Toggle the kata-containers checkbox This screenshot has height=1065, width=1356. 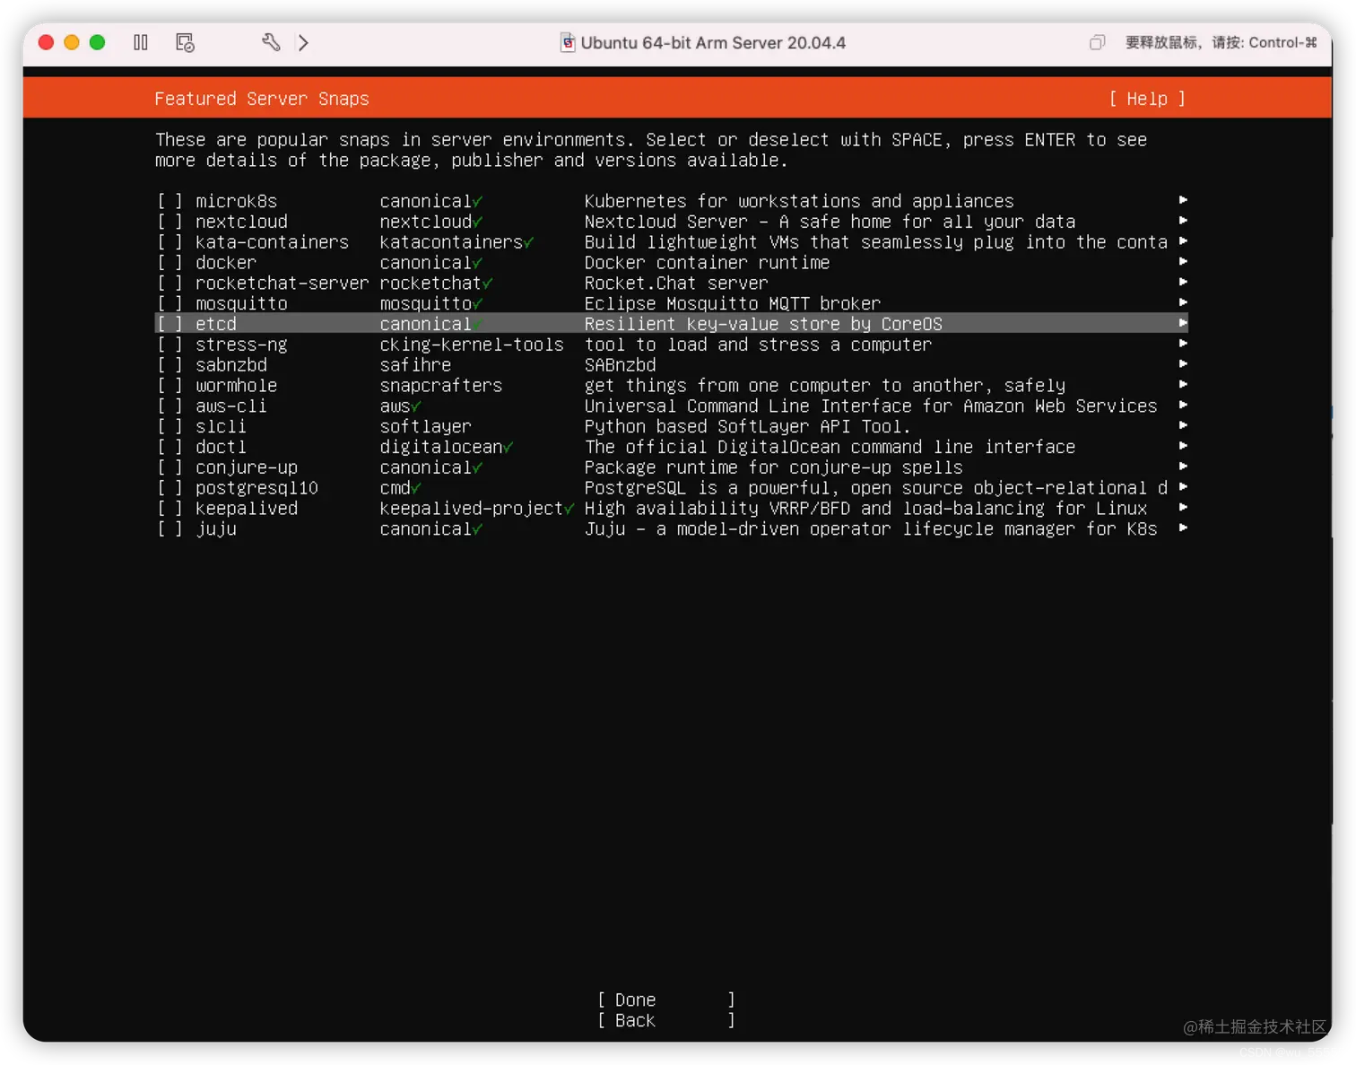[169, 242]
